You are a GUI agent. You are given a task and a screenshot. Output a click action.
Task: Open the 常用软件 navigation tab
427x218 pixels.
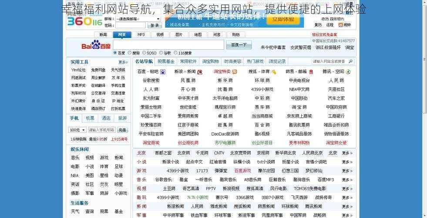click(x=188, y=61)
